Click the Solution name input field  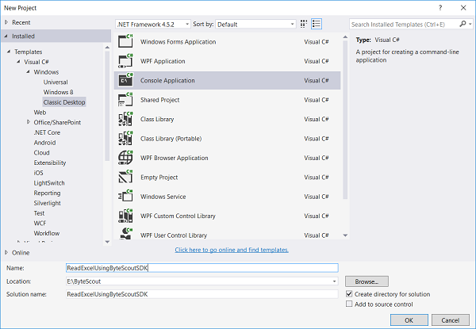coord(202,294)
